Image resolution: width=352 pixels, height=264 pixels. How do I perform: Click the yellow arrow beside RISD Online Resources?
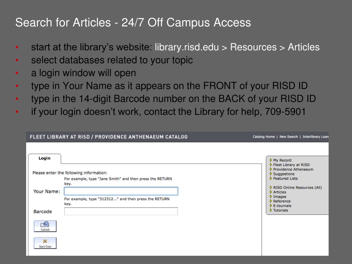pos(271,187)
